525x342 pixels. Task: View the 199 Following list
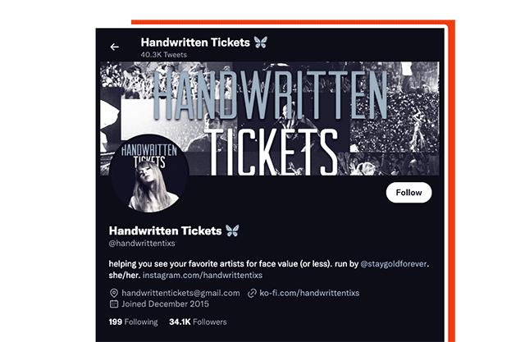click(133, 322)
